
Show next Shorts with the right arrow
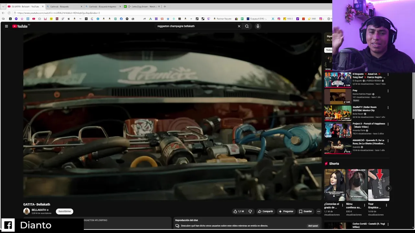coord(388,188)
